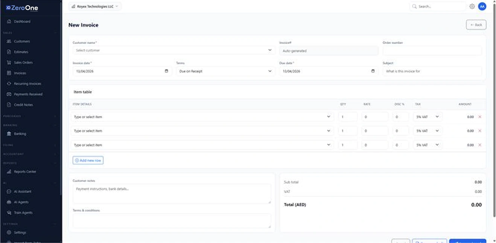496x243 pixels.
Task: Click the Estimates document icon
Action: tap(9, 52)
